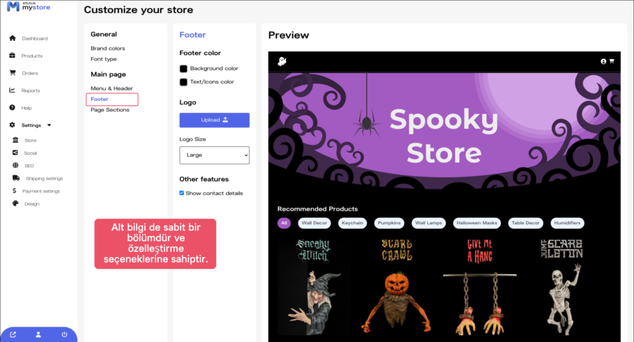
Task: Open the external link icon in bottom bar
Action: click(13, 335)
